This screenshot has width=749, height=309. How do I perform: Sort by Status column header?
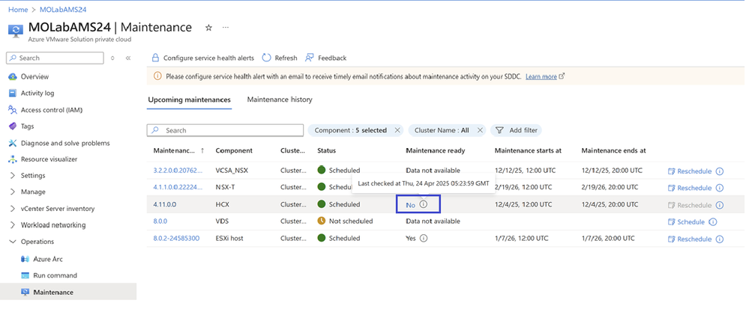click(x=327, y=150)
